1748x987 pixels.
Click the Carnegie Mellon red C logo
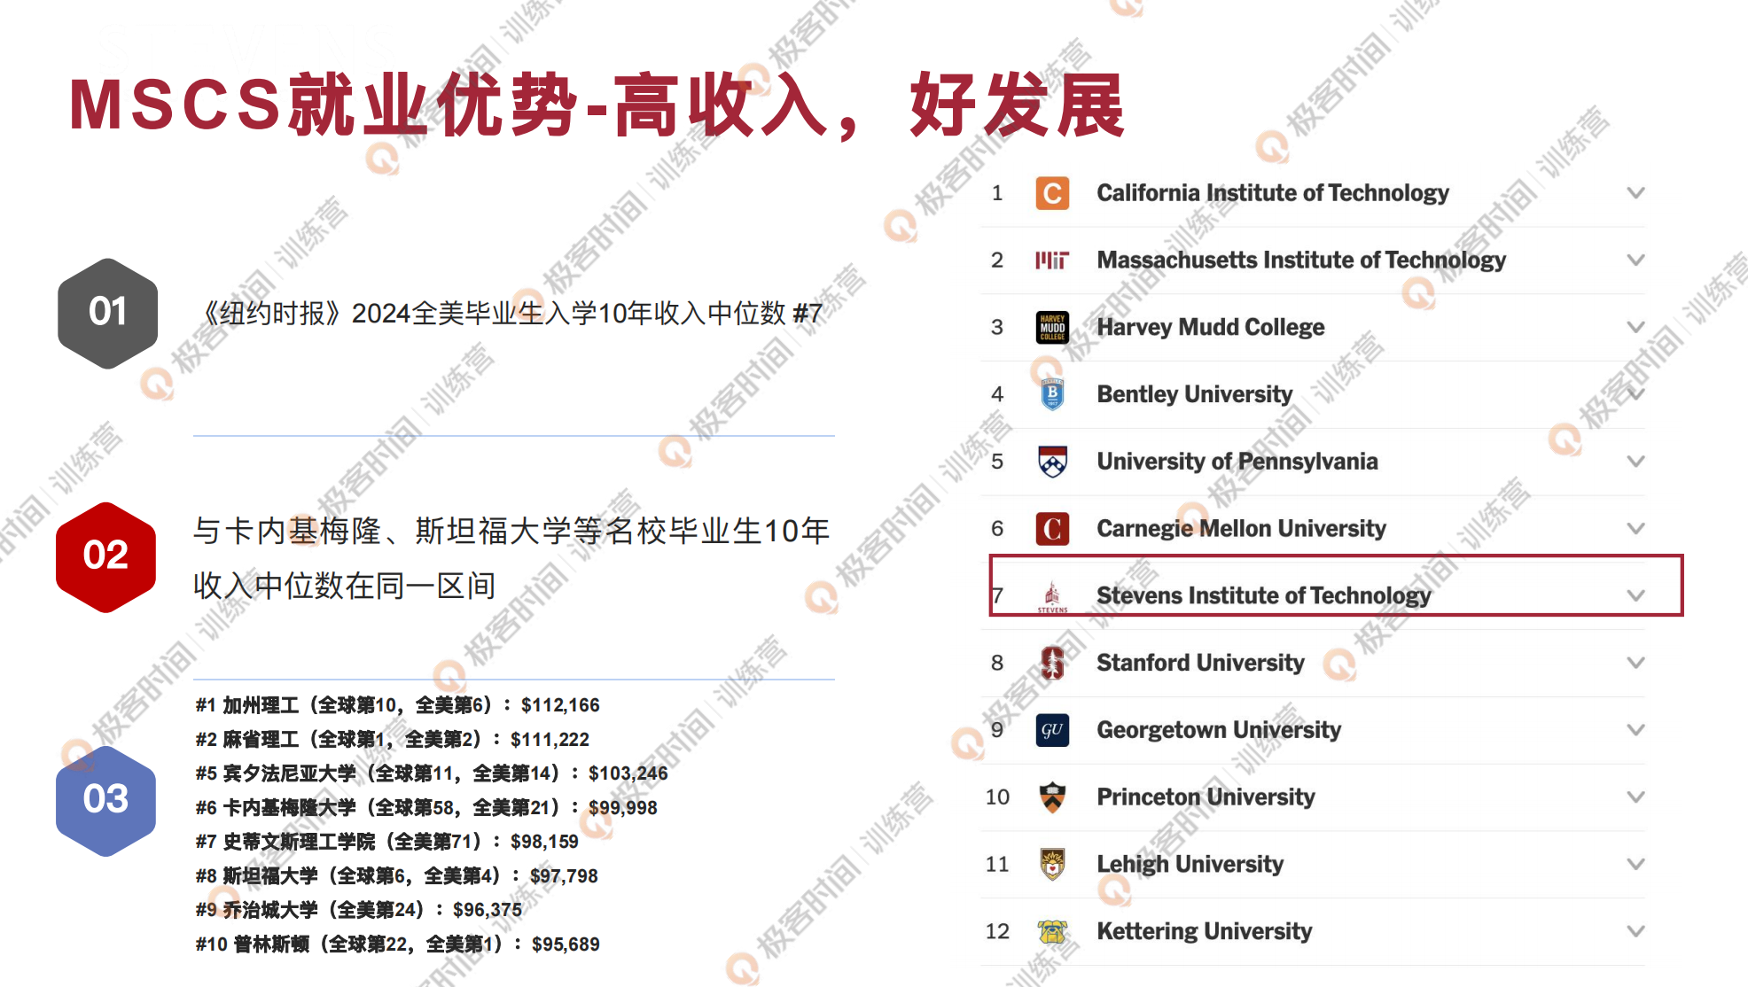[x=1052, y=529]
